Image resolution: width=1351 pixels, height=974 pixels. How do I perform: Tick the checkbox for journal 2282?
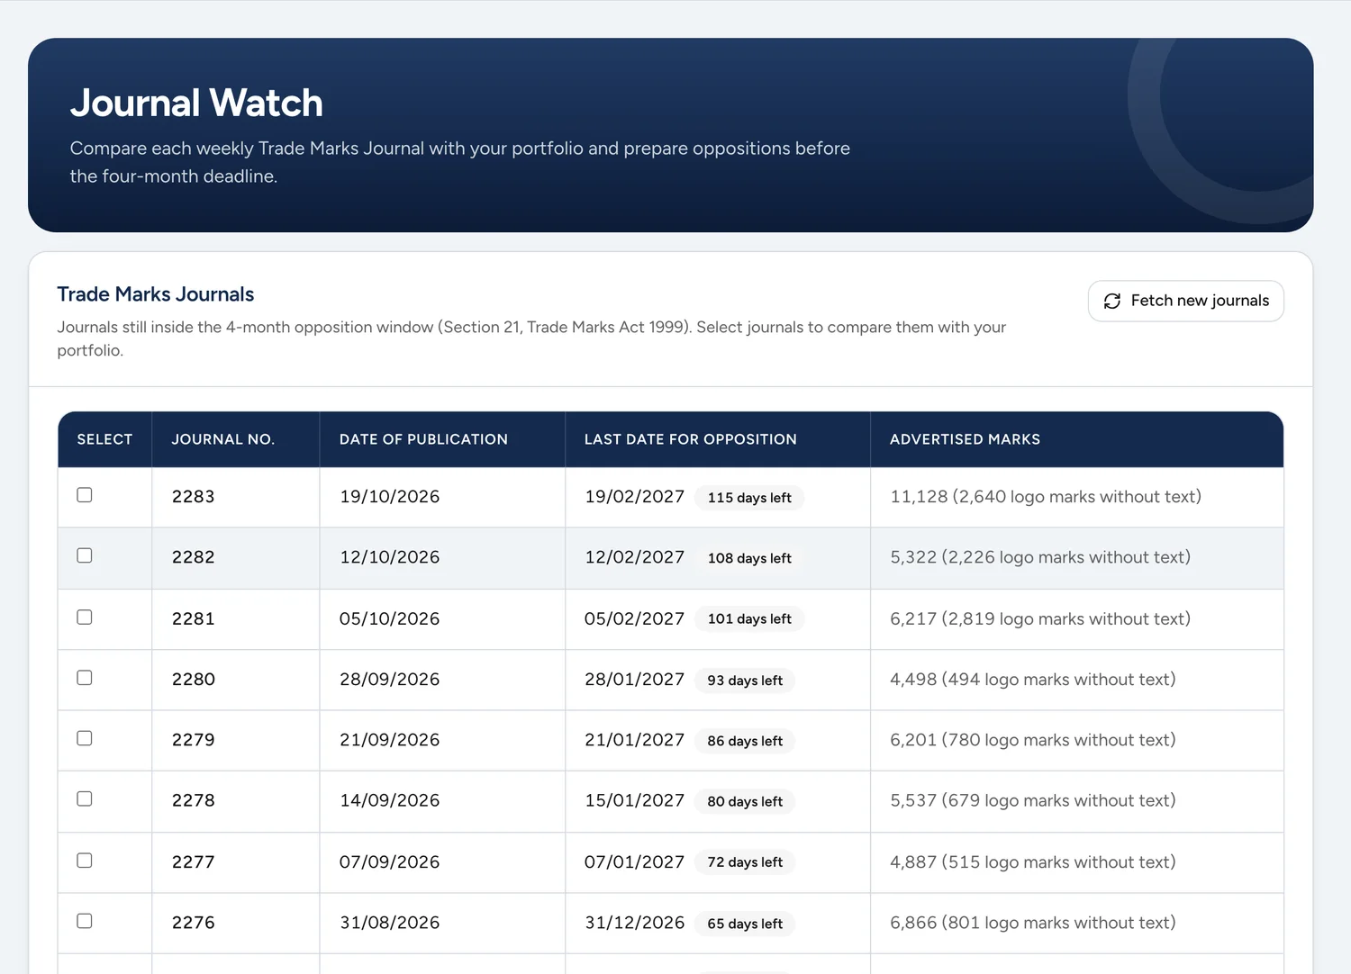coord(85,555)
